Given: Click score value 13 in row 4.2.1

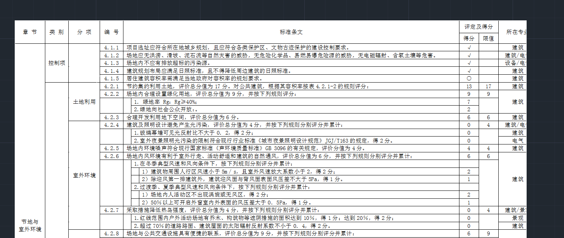Looking at the screenshot, I should click(469, 86).
